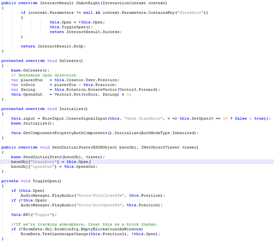
Task: Click the Vector3.Dot(toDoor, facing) expression
Action: click(x=86, y=94)
